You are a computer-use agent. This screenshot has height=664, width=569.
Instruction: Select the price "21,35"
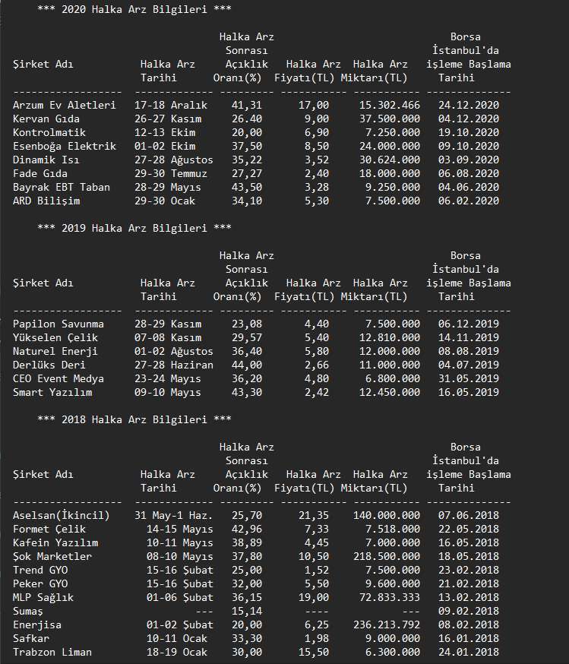point(314,515)
